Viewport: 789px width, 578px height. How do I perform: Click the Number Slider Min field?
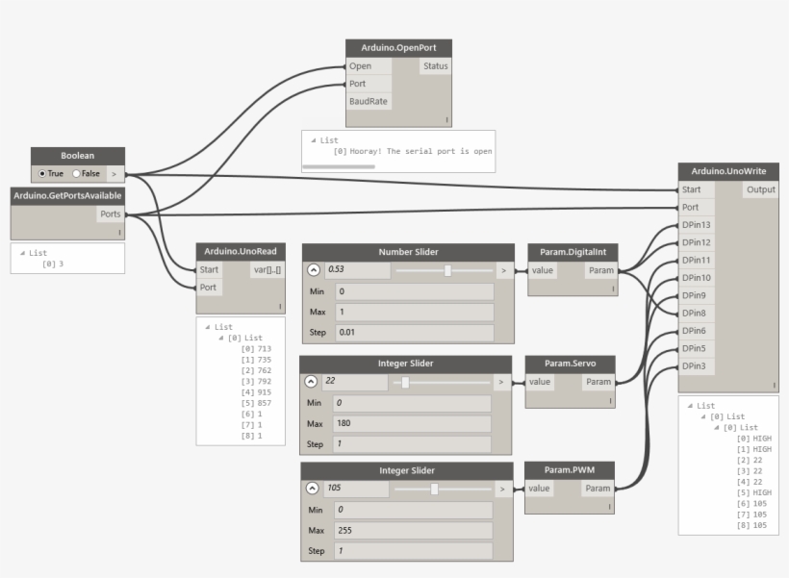coord(415,291)
